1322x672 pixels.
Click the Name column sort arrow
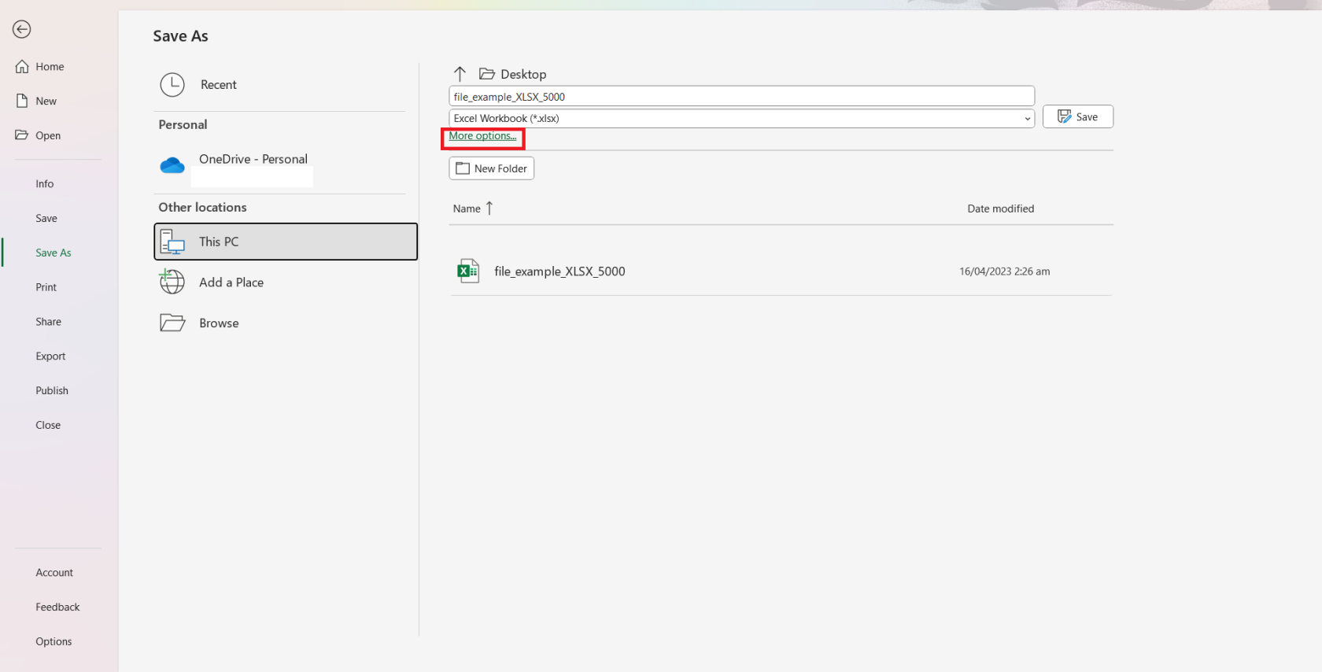click(489, 209)
